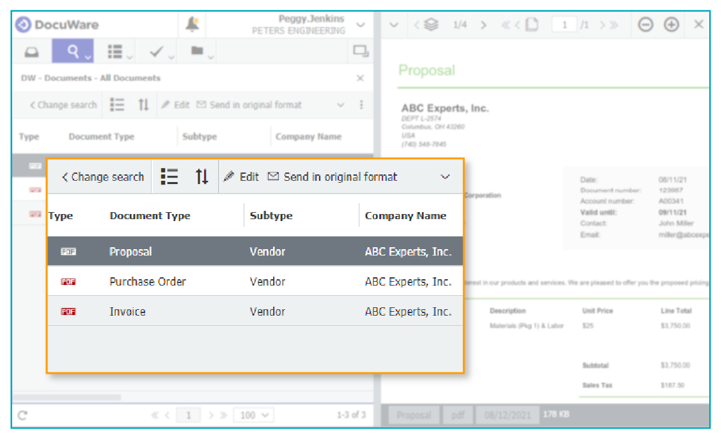Image resolution: width=722 pixels, height=437 pixels.
Task: Click the Proposal label in viewer status bar
Action: [414, 415]
